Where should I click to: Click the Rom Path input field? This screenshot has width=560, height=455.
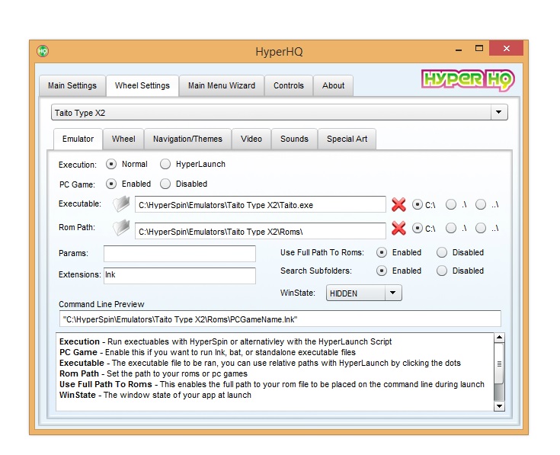point(261,231)
